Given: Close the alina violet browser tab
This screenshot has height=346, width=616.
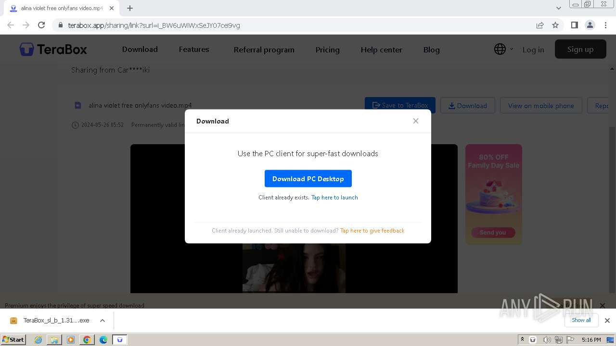Looking at the screenshot, I should coord(111,8).
